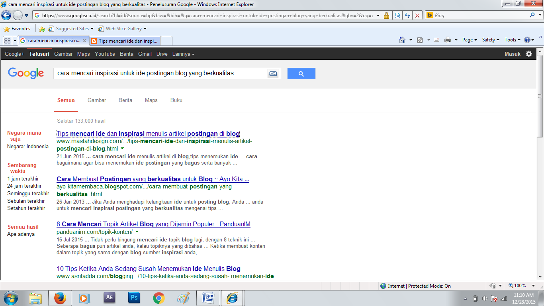Filter results to 24 jam terakhir
Viewport: 544px width, 306px height.
click(24, 186)
